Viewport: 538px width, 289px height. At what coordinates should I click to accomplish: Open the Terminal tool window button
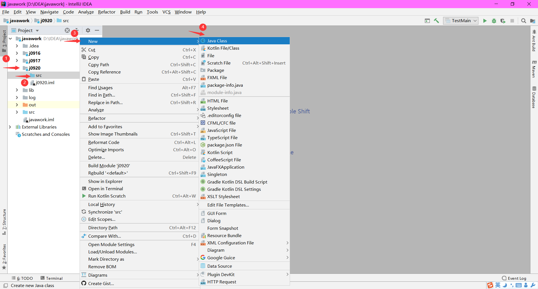(52, 278)
